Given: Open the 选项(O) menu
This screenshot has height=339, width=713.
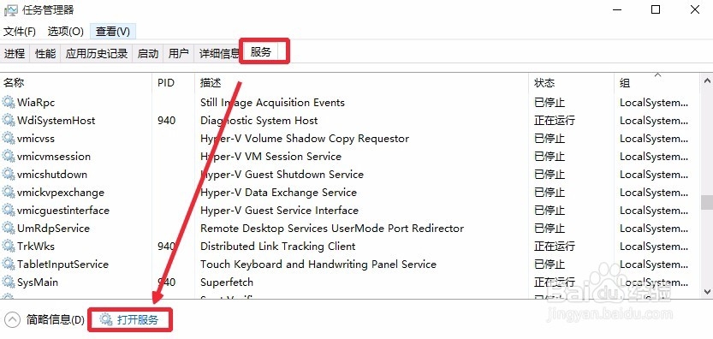Looking at the screenshot, I should pos(65,32).
